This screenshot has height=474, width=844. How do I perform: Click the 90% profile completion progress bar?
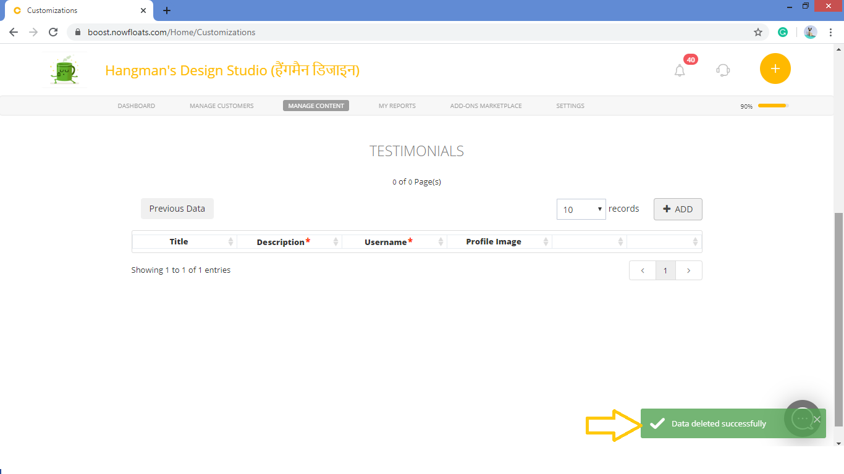click(x=774, y=106)
